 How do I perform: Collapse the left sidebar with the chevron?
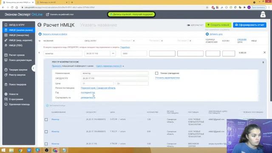click(34, 68)
